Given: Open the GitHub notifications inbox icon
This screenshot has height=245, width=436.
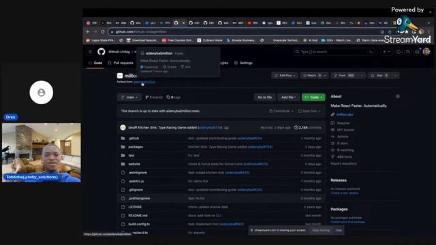Looking at the screenshot, I should coord(417,52).
